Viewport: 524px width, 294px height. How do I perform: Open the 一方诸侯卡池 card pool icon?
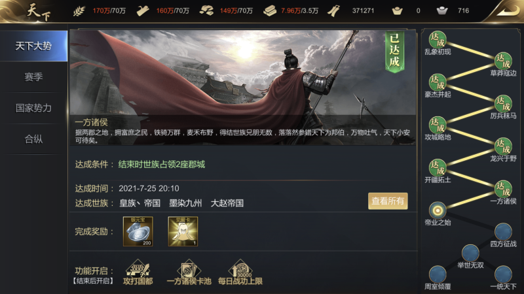point(189,272)
